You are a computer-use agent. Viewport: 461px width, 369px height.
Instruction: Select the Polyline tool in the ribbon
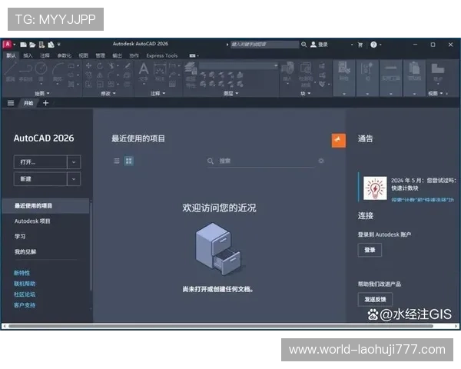(25, 68)
